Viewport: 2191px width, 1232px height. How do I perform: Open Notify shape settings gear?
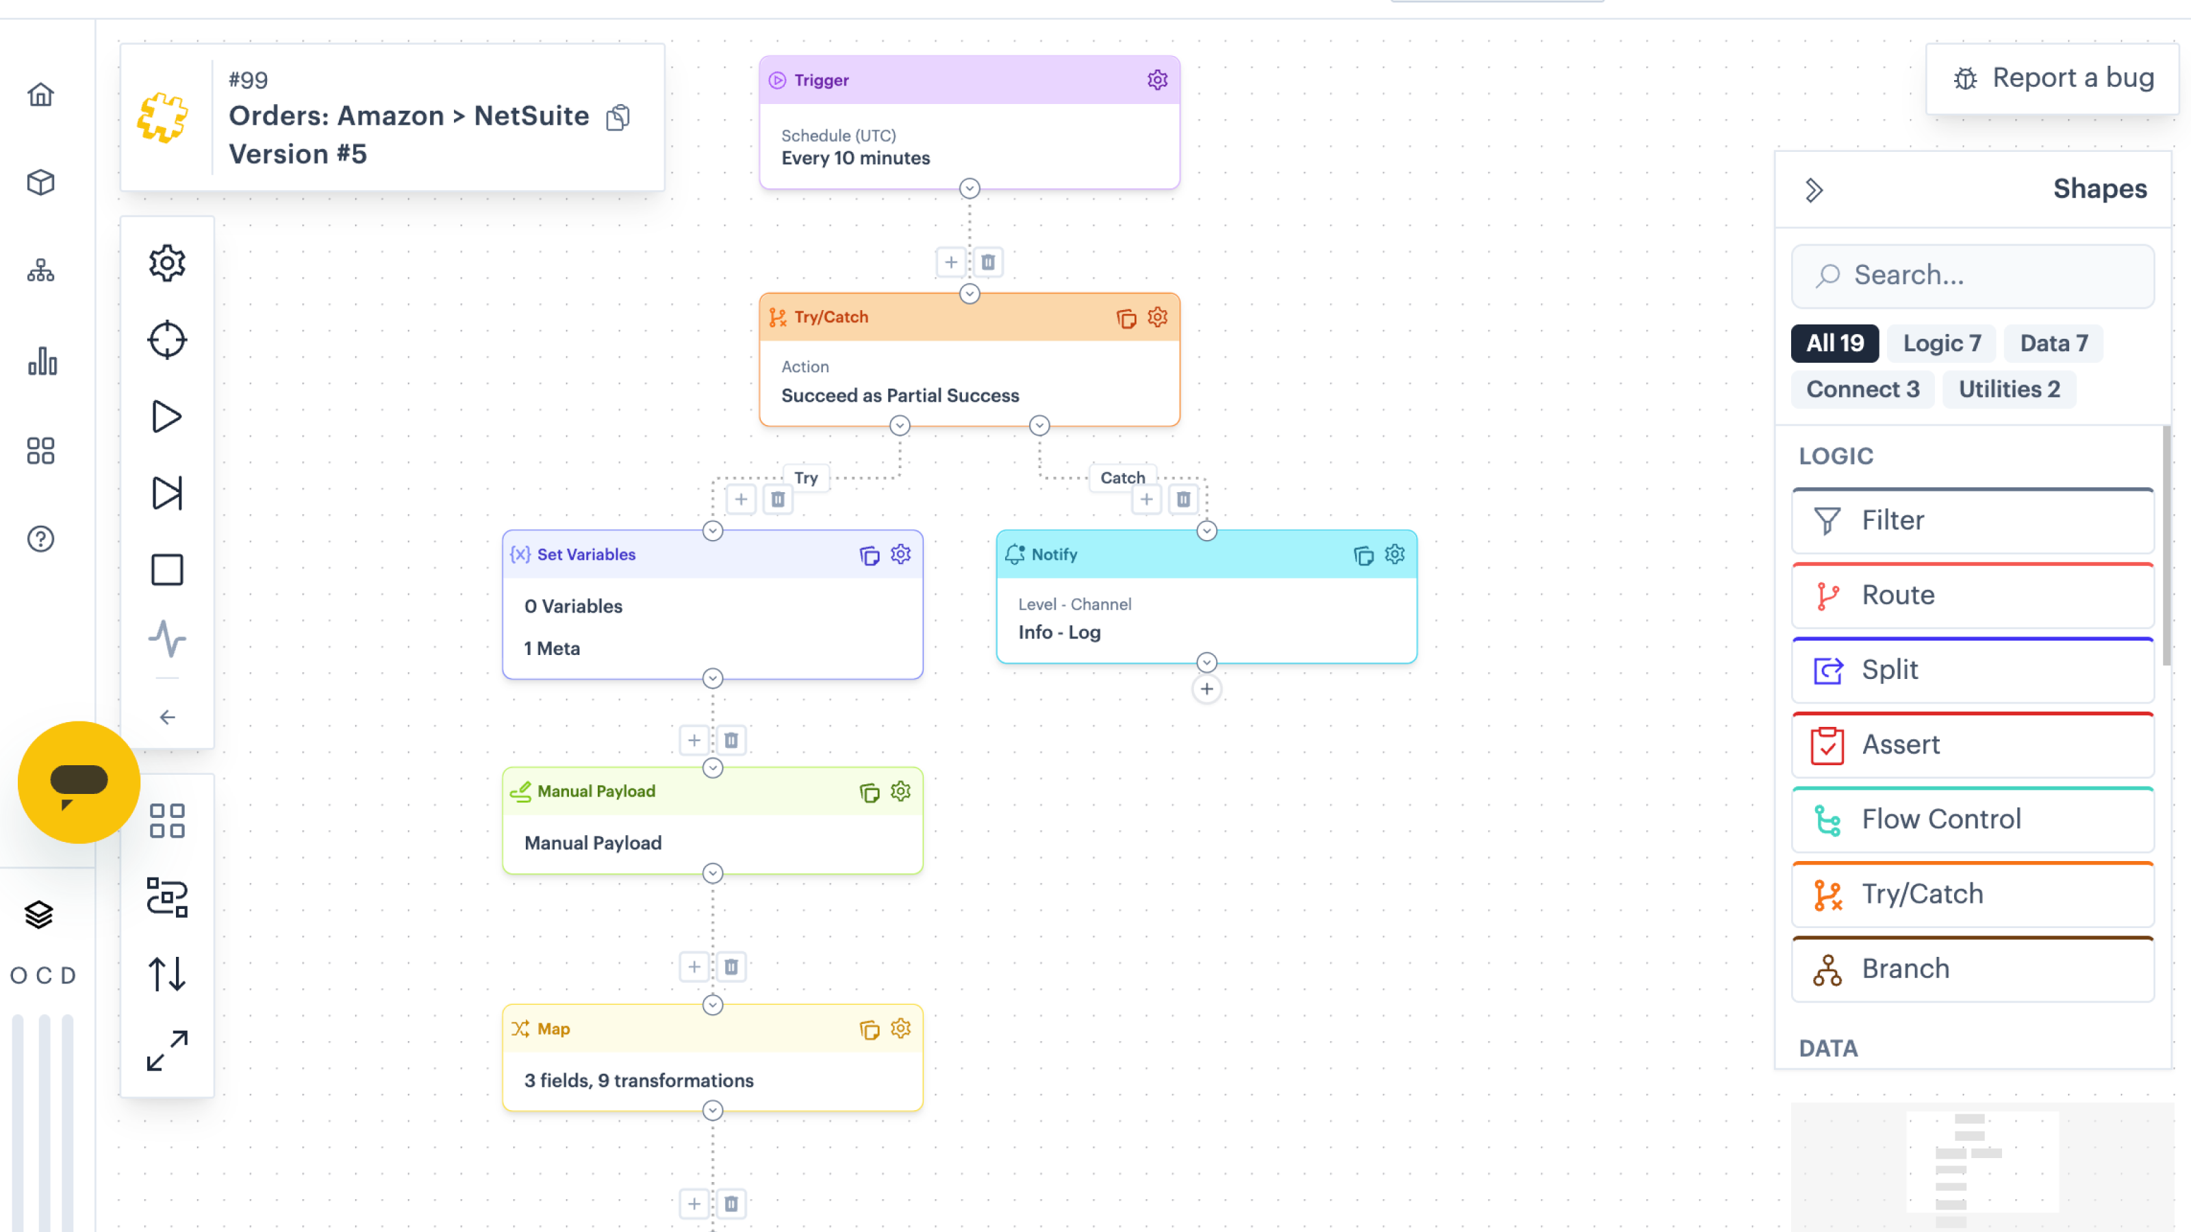click(x=1394, y=554)
